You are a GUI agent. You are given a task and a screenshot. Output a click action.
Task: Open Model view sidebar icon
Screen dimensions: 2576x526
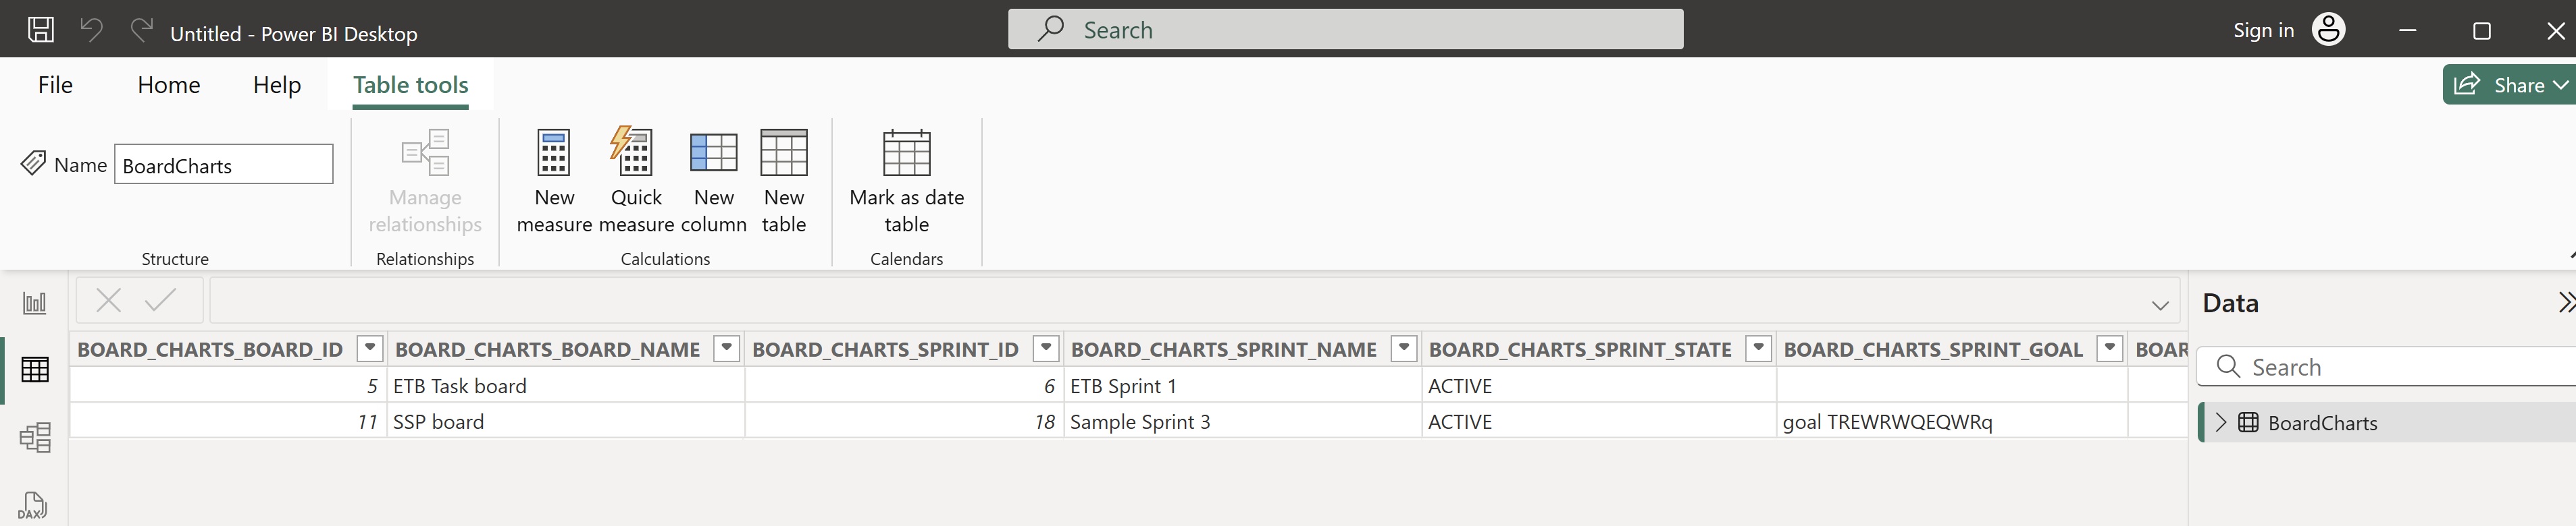35,437
